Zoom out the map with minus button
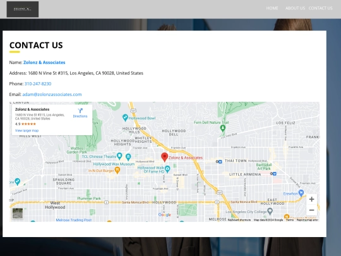 tap(311, 210)
